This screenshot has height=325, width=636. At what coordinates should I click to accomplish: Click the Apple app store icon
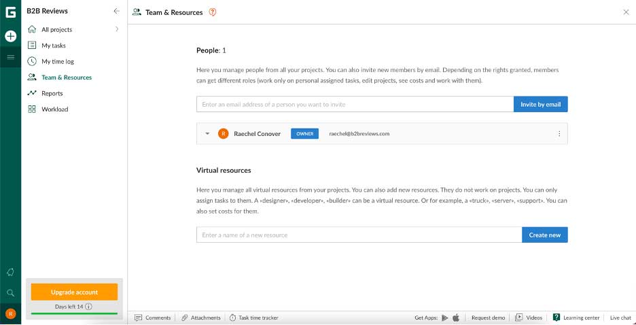pos(456,318)
